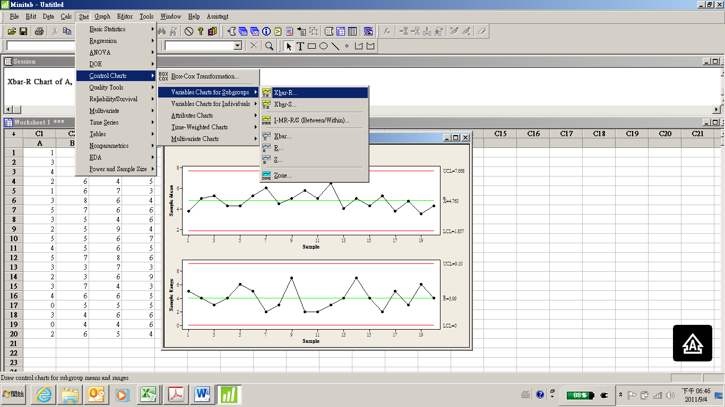Expand Time-Weighted Charts submenu
Screen dimensions: 725x407
click(209, 127)
